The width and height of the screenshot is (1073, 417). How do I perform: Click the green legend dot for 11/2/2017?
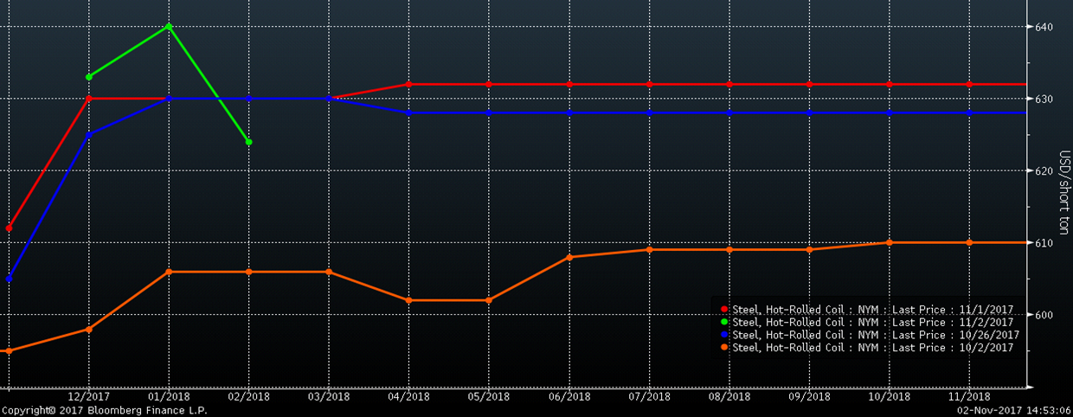[x=724, y=322]
